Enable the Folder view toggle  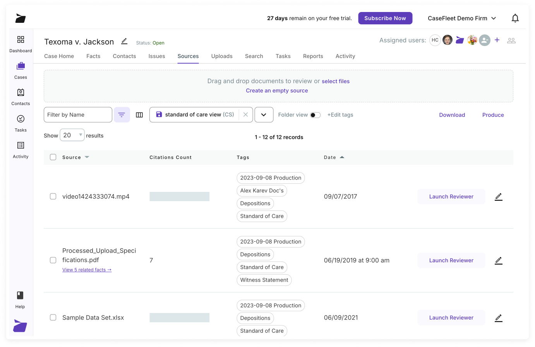click(315, 115)
